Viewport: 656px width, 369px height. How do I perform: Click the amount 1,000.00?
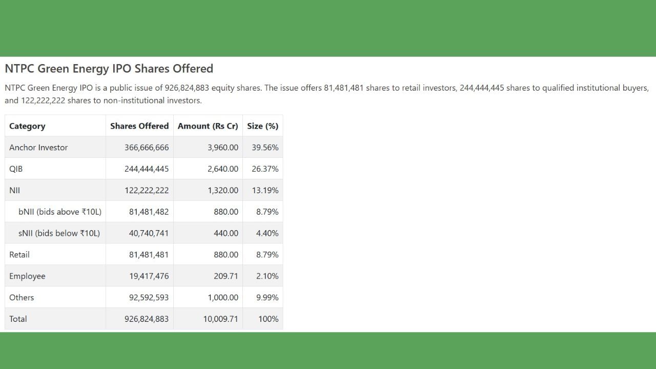223,298
